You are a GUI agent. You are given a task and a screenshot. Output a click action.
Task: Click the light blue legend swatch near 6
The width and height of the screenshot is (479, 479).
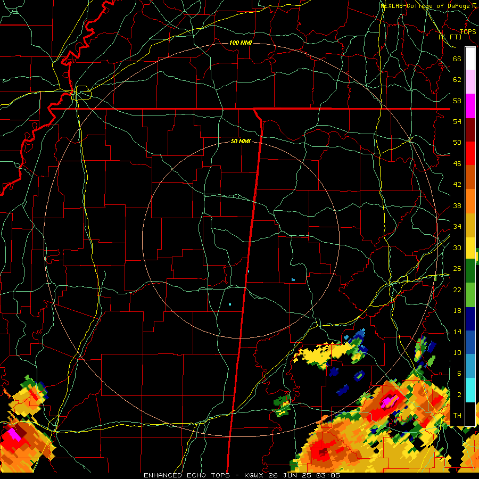(x=470, y=366)
